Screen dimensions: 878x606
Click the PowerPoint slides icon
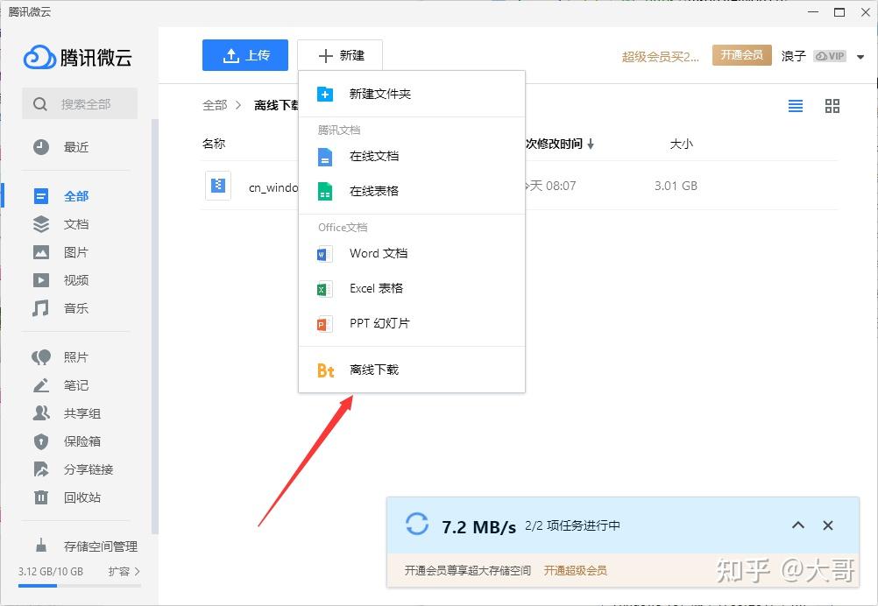pyautogui.click(x=324, y=323)
